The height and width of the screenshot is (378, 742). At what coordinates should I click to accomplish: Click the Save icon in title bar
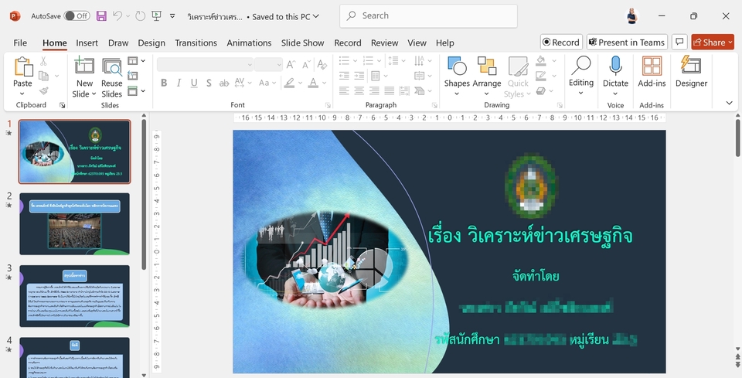(101, 16)
